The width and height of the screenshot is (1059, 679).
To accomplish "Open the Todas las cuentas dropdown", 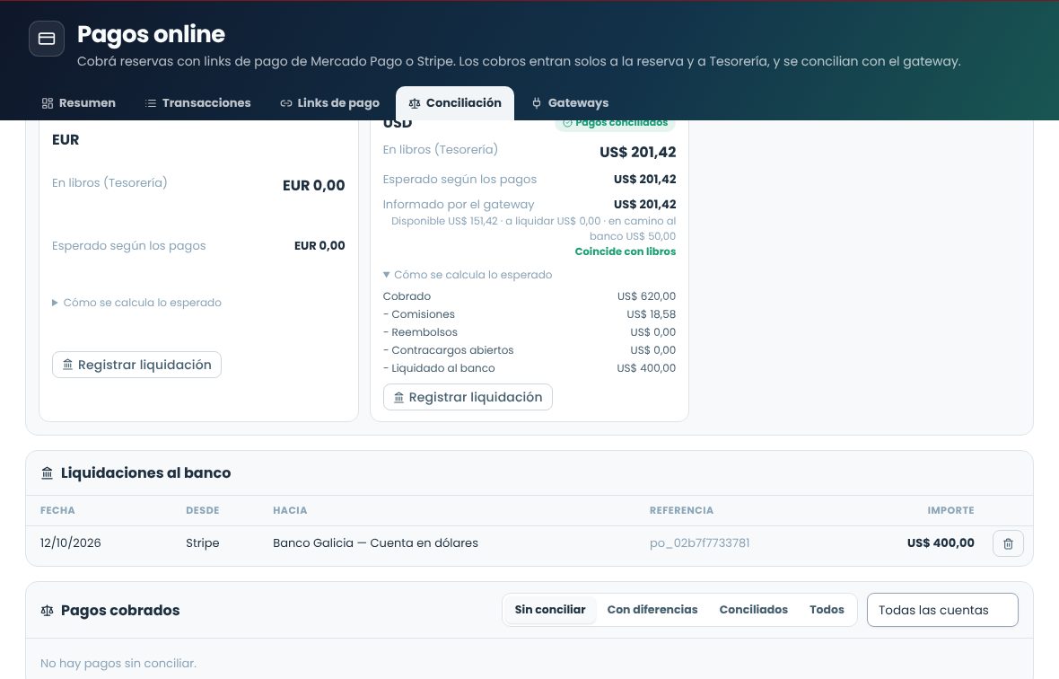I will pyautogui.click(x=942, y=610).
